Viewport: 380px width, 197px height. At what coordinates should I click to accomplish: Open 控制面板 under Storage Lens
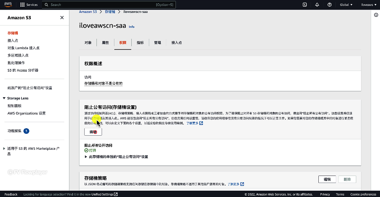coord(14,106)
